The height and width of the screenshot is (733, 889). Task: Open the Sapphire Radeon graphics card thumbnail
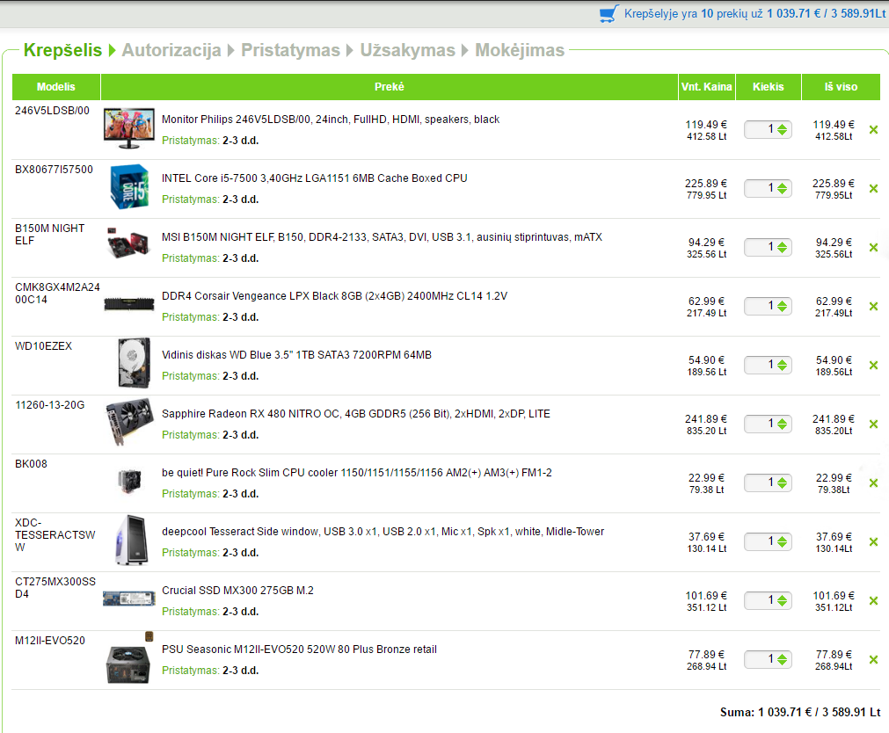[129, 421]
